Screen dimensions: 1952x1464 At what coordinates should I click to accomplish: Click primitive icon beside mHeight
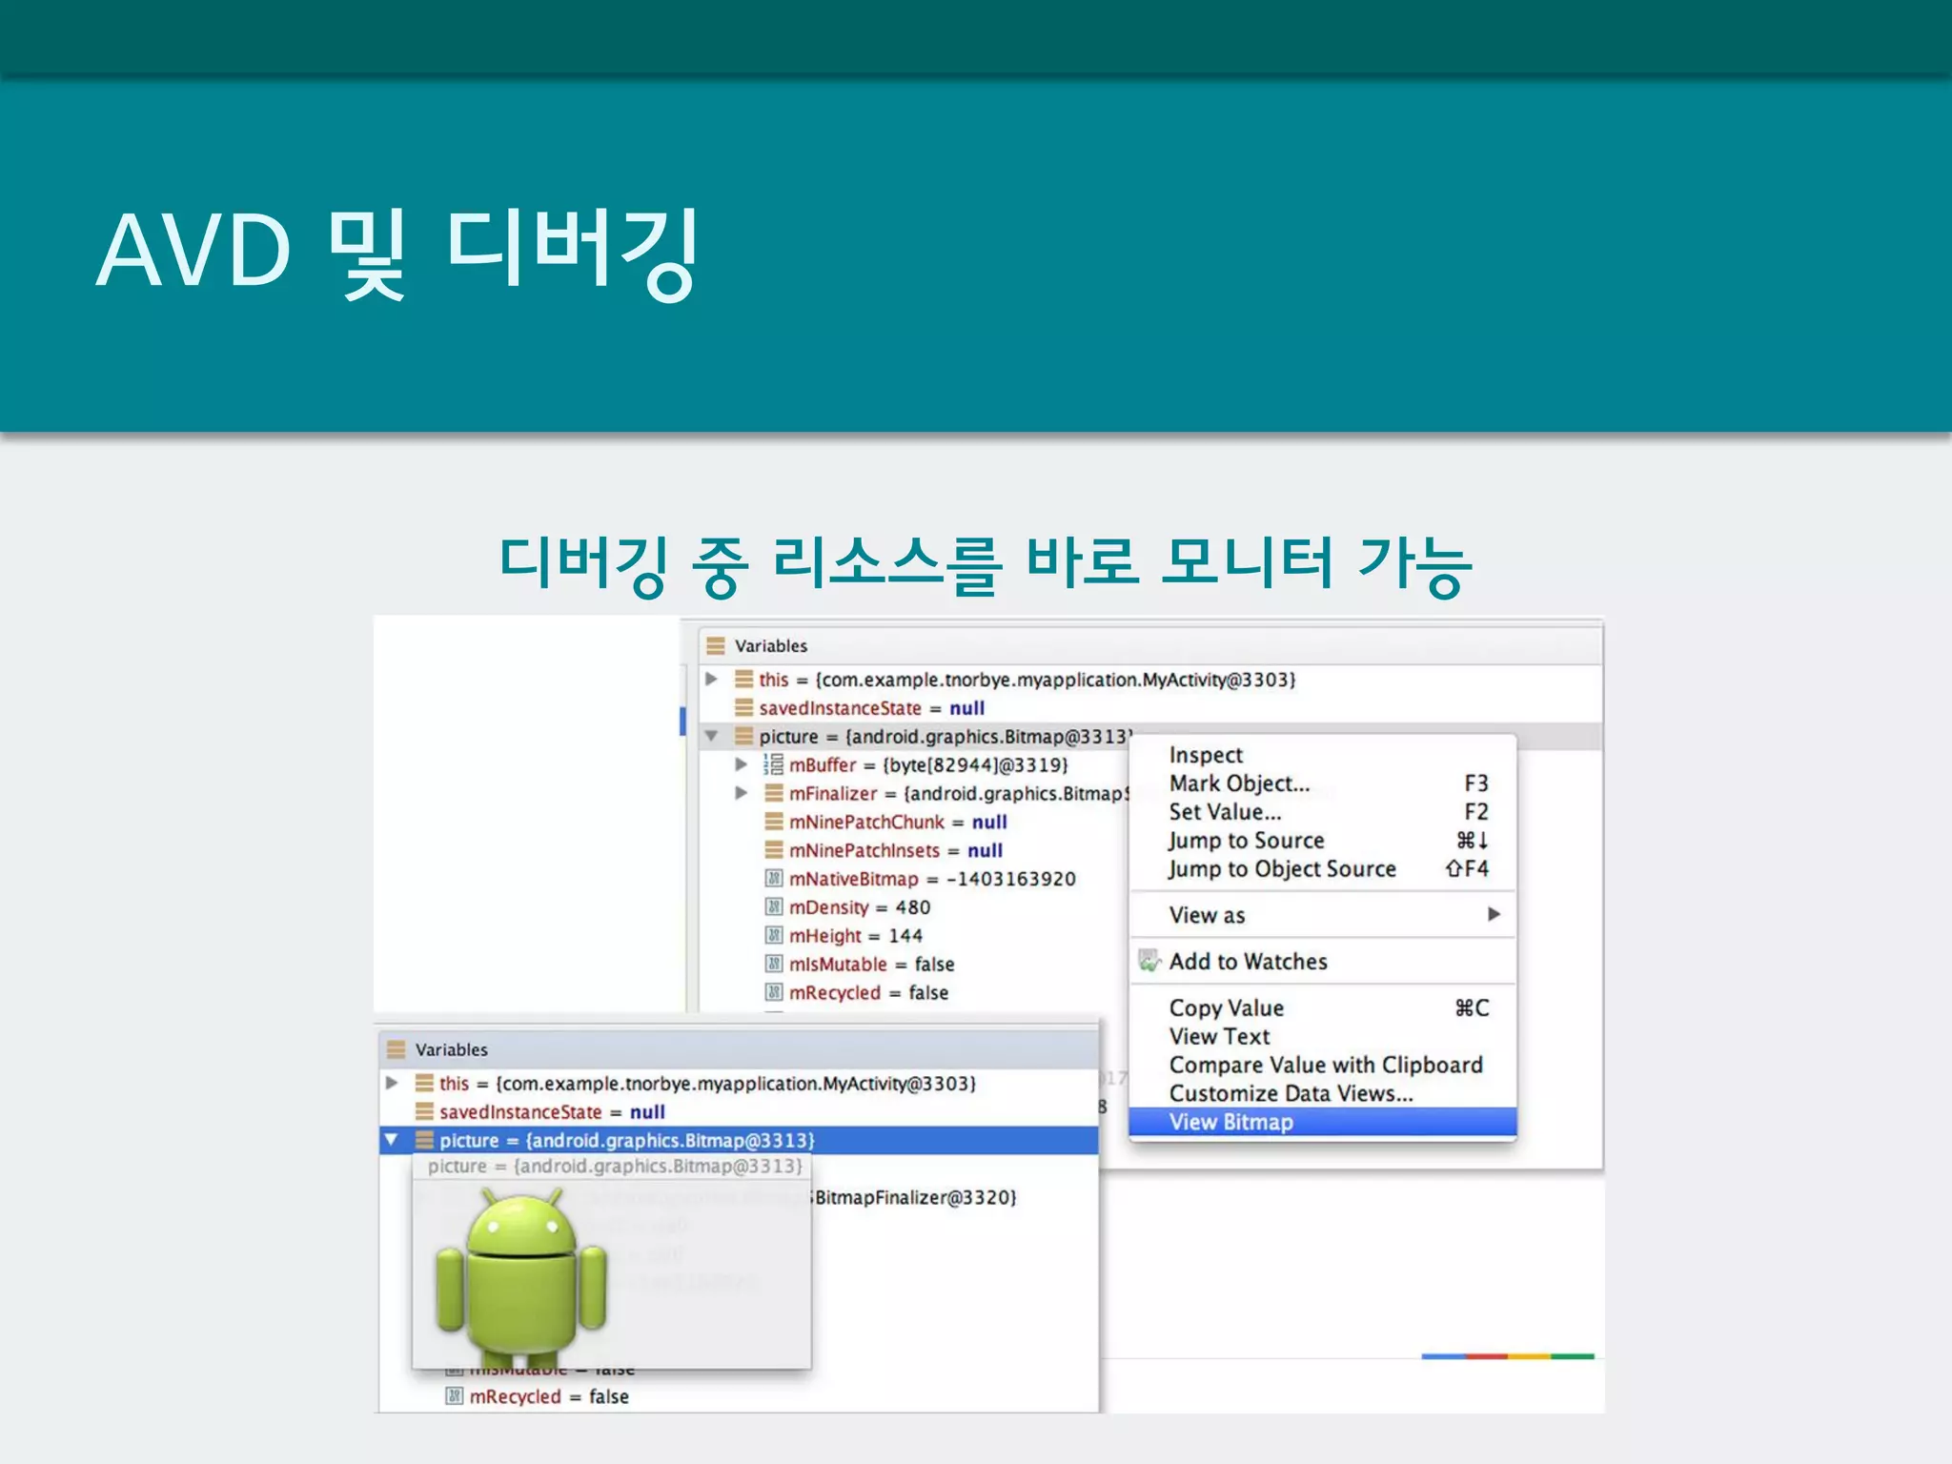pyautogui.click(x=774, y=936)
